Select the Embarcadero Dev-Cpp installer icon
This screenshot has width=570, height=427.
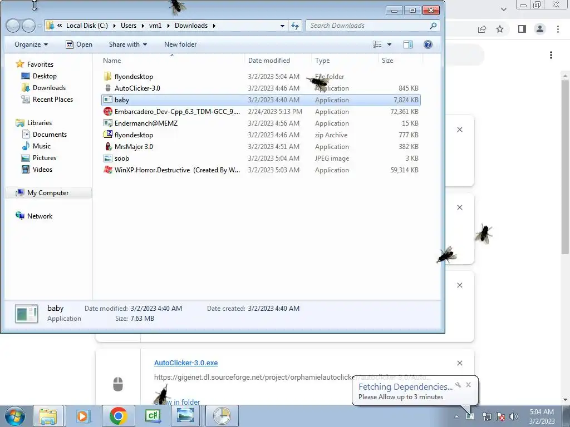click(107, 111)
